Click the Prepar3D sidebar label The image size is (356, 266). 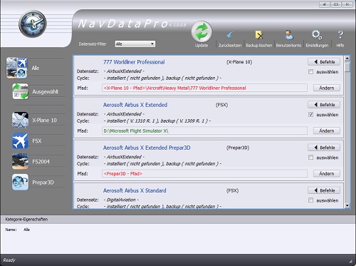(43, 183)
